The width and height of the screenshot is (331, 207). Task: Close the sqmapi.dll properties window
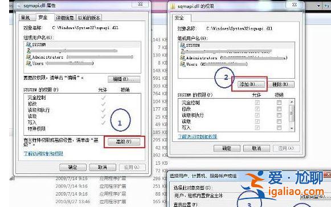point(140,4)
